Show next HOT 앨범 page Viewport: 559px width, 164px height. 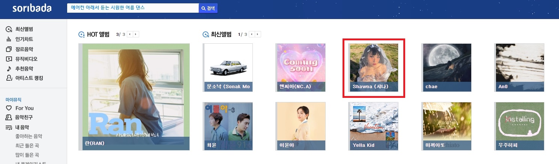[136, 34]
